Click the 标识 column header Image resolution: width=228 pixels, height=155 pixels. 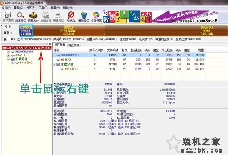[124, 50]
